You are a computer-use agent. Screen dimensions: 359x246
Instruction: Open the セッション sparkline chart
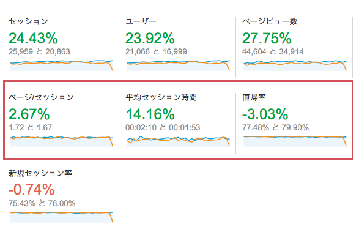61,65
